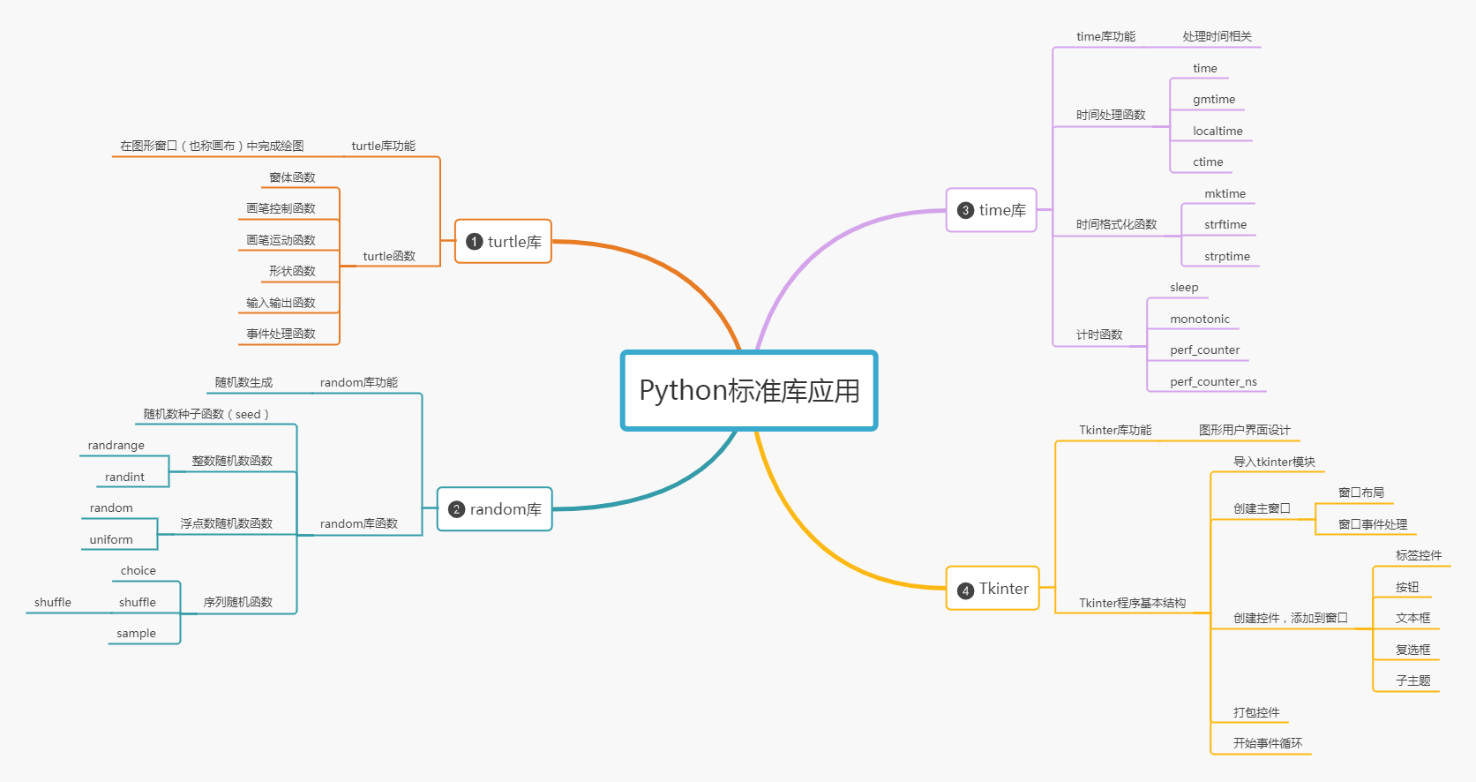The width and height of the screenshot is (1476, 782).
Task: Select the 时间处理函数 topic
Action: (1111, 115)
